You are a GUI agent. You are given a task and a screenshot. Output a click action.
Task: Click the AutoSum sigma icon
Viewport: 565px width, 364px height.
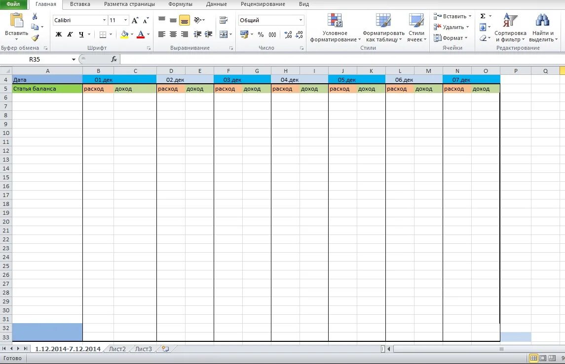click(x=483, y=16)
